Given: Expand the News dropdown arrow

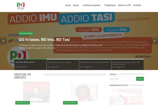Looking at the screenshot, I should point(80,5).
